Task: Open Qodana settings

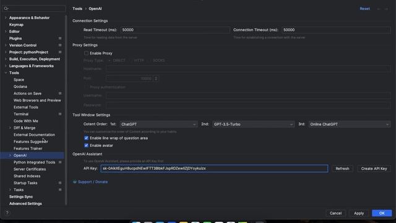Action: click(20, 87)
